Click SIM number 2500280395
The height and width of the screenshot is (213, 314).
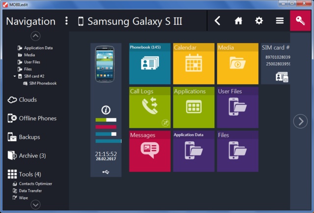click(x=278, y=64)
